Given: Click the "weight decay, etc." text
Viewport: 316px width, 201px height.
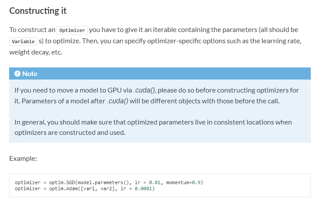Looking at the screenshot, I should [x=35, y=52].
